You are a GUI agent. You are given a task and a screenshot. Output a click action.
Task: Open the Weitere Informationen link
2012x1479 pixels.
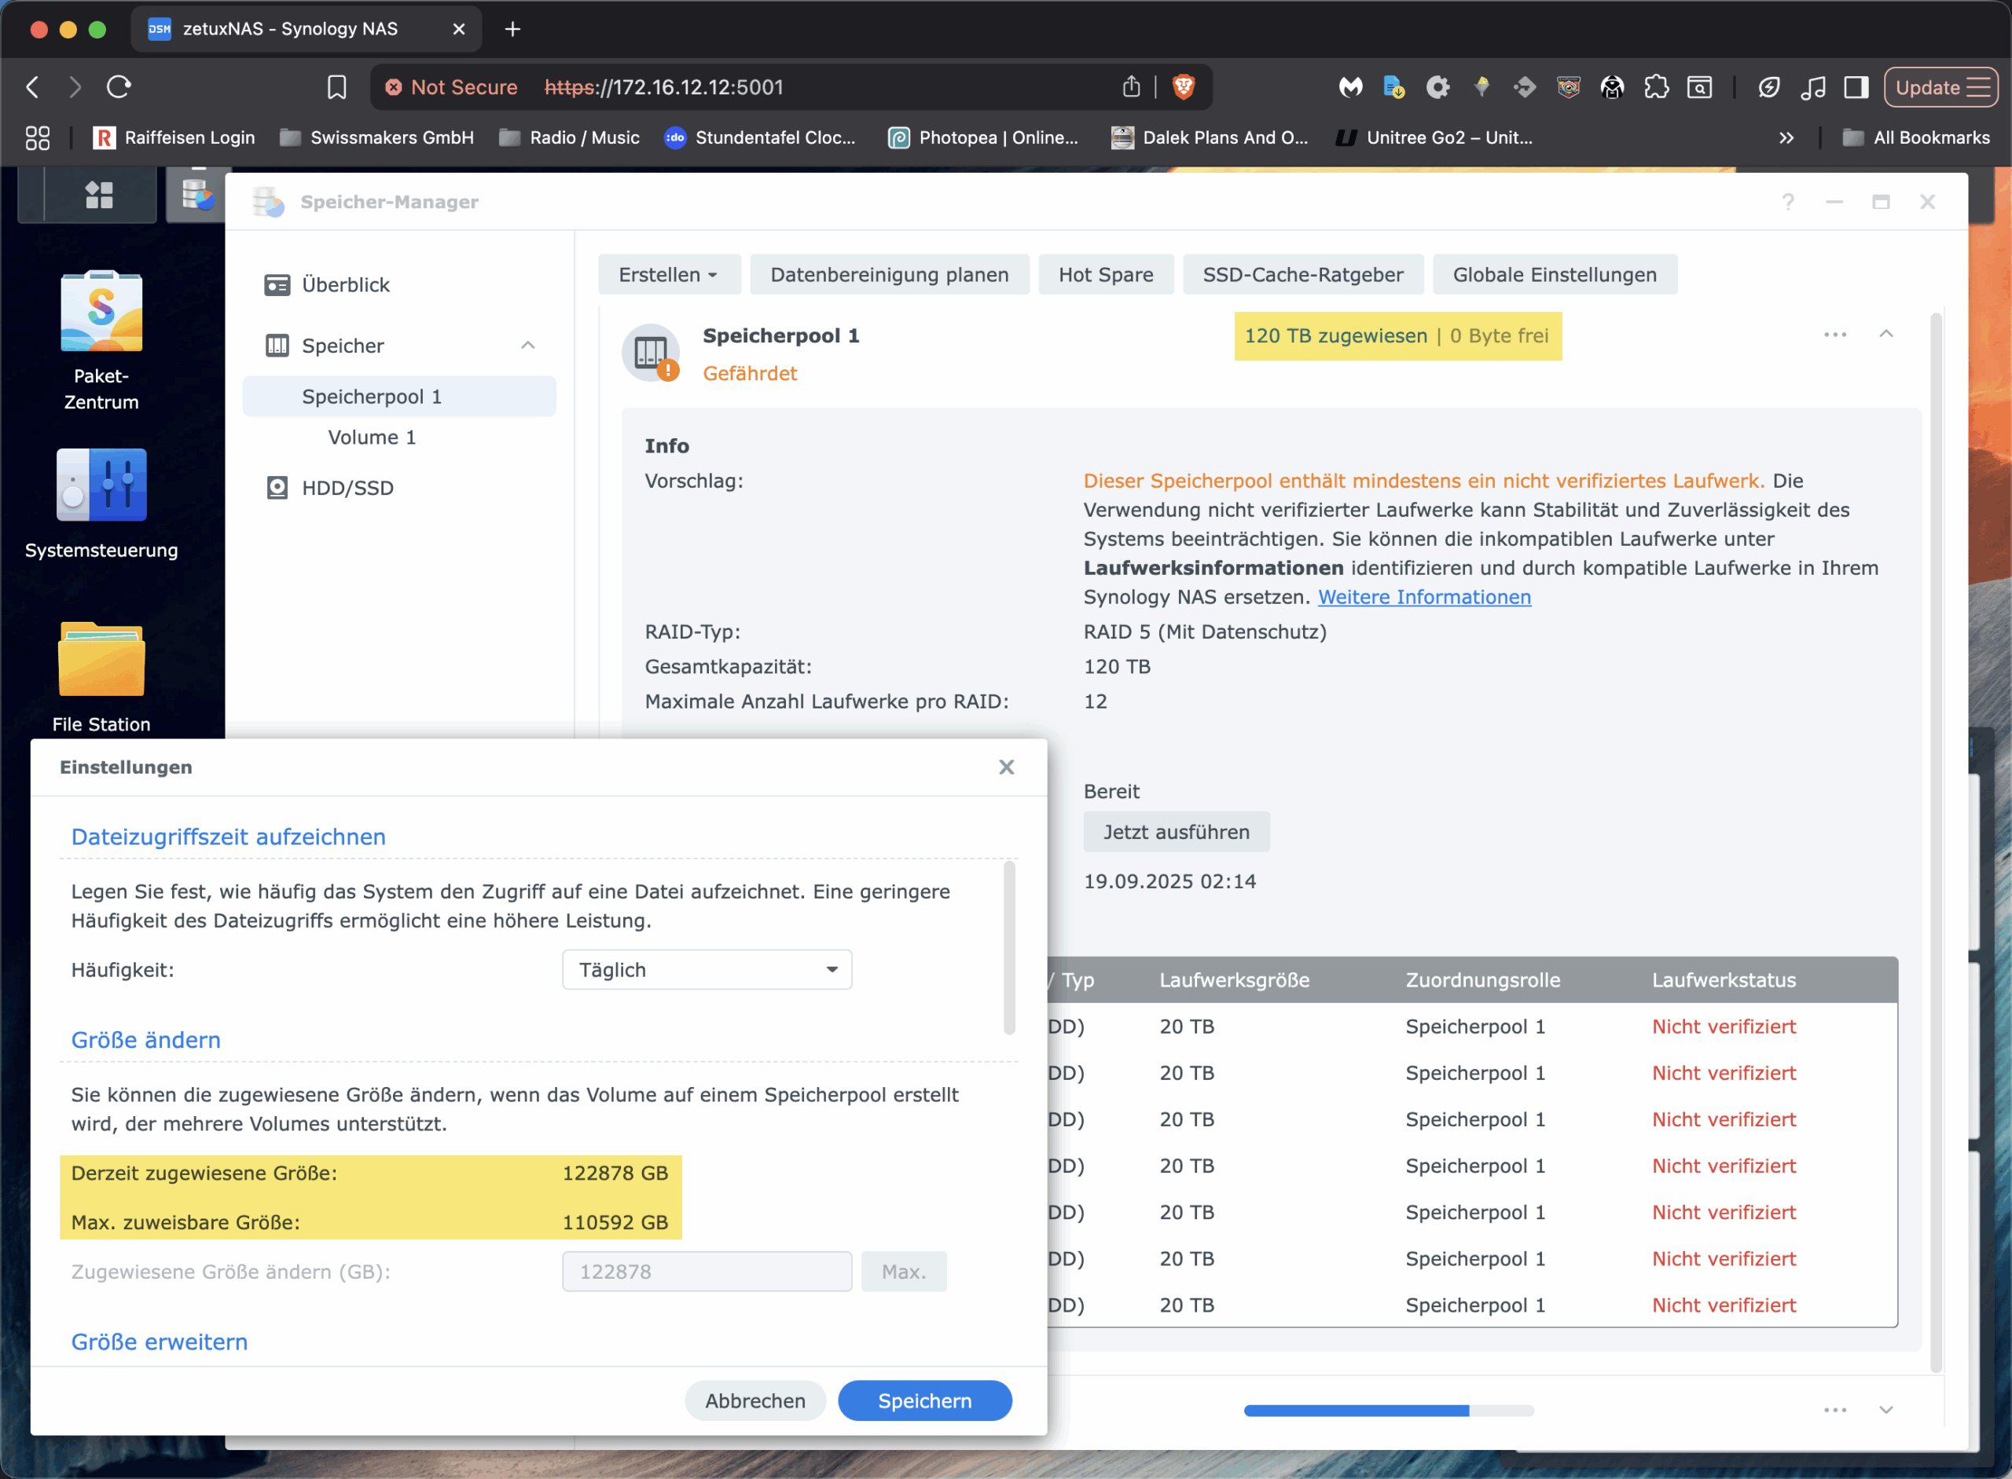(x=1423, y=597)
